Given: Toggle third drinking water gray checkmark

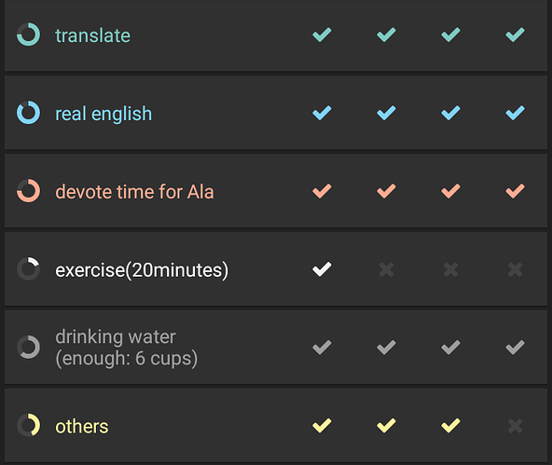Looking at the screenshot, I should pos(450,348).
